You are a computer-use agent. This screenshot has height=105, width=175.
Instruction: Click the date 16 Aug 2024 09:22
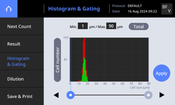pos(142,11)
